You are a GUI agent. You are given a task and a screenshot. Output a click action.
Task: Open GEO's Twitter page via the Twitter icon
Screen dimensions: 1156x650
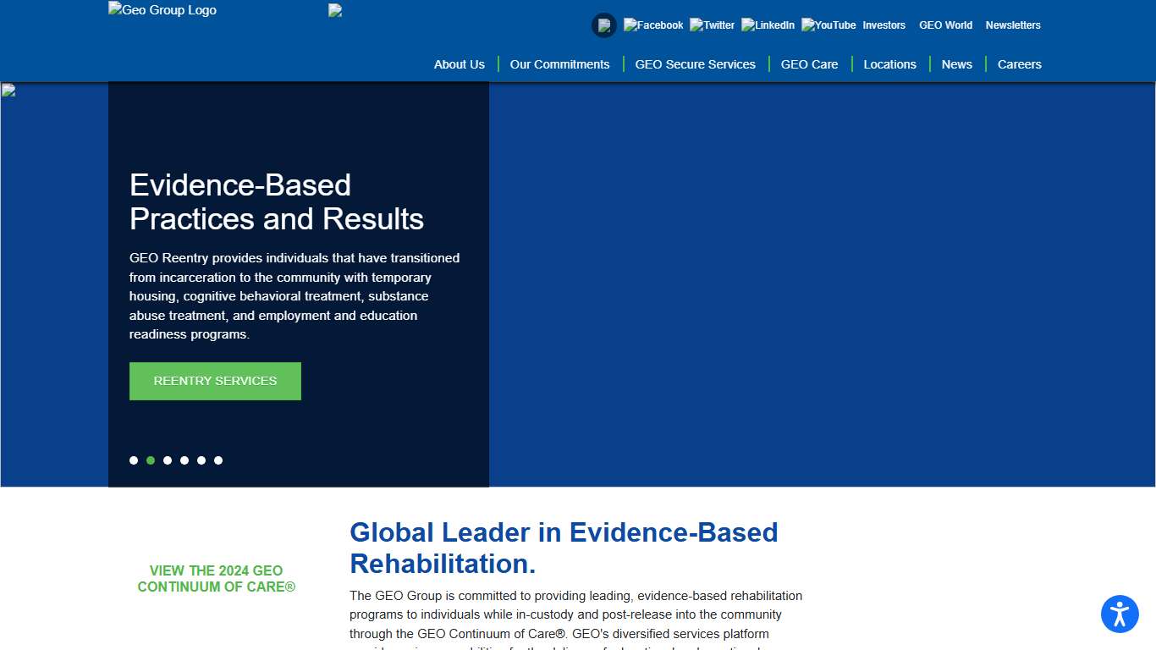click(x=712, y=25)
